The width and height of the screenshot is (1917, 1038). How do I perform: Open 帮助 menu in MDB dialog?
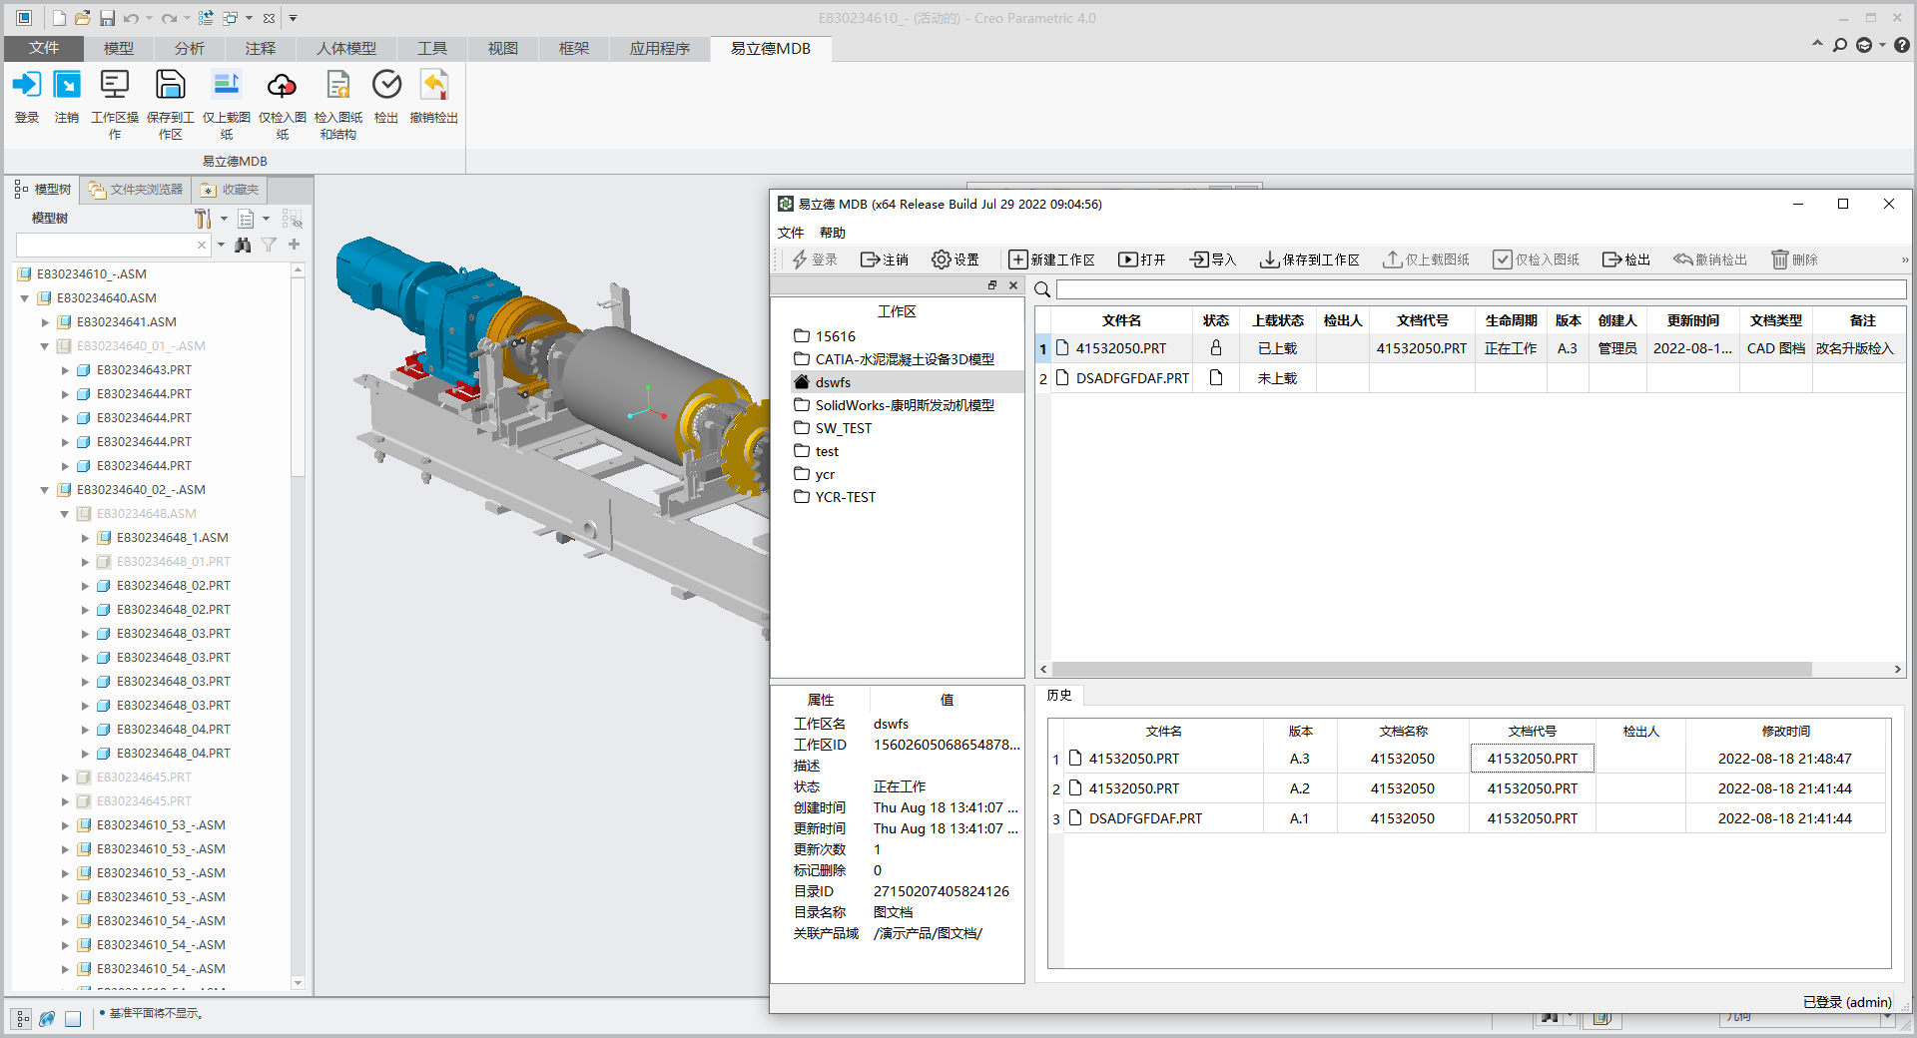click(832, 233)
